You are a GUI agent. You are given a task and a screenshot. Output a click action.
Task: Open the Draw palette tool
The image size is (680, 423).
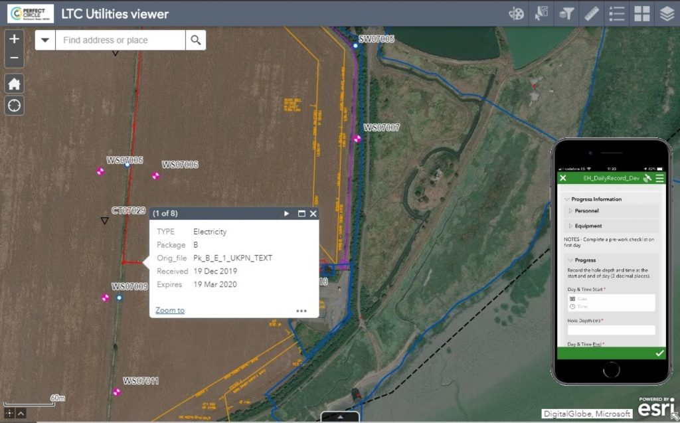516,13
